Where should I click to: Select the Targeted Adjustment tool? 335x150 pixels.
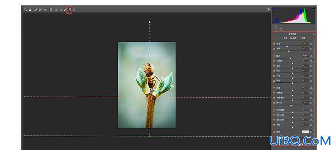point(45,10)
